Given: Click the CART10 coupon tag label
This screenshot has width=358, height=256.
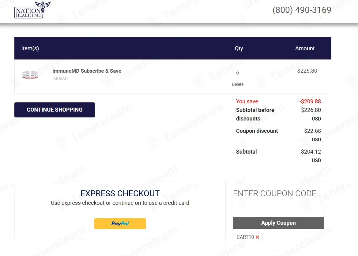Looking at the screenshot, I should 245,237.
